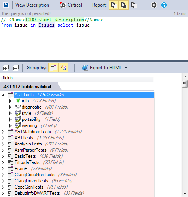Viewport: 188px width, 197px height.
Task: Toggle the first Report chart button
Action: [x=114, y=5]
